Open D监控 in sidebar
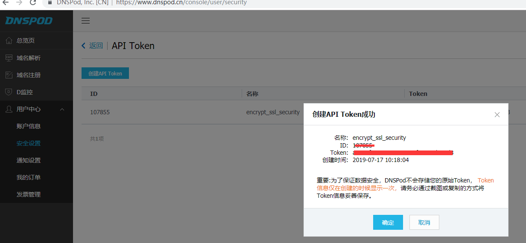The height and width of the screenshot is (243, 526). (x=25, y=92)
